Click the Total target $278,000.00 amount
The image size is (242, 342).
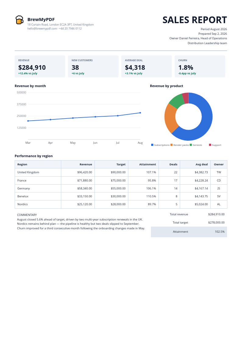[216, 223]
